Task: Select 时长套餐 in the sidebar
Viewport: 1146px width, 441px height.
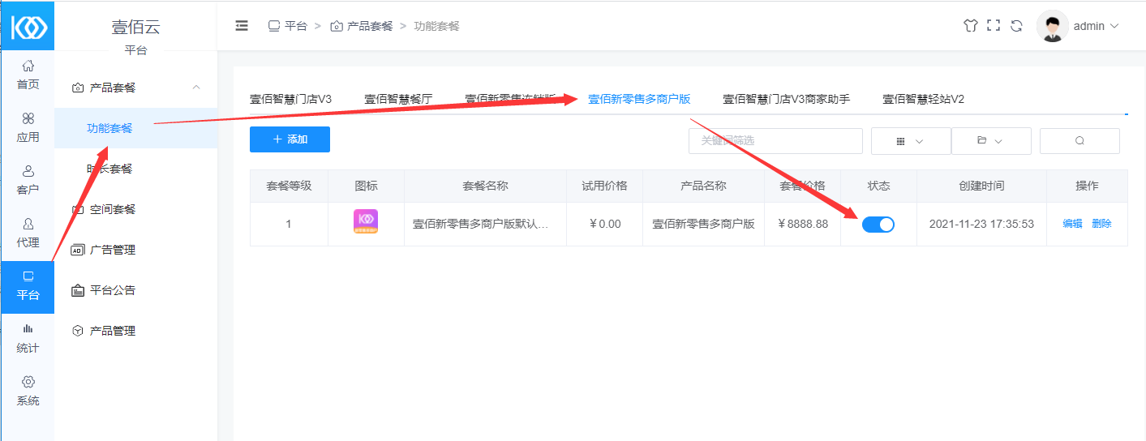Action: coord(136,169)
